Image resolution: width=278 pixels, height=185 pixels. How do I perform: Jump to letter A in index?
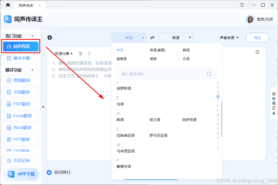(x=218, y=83)
